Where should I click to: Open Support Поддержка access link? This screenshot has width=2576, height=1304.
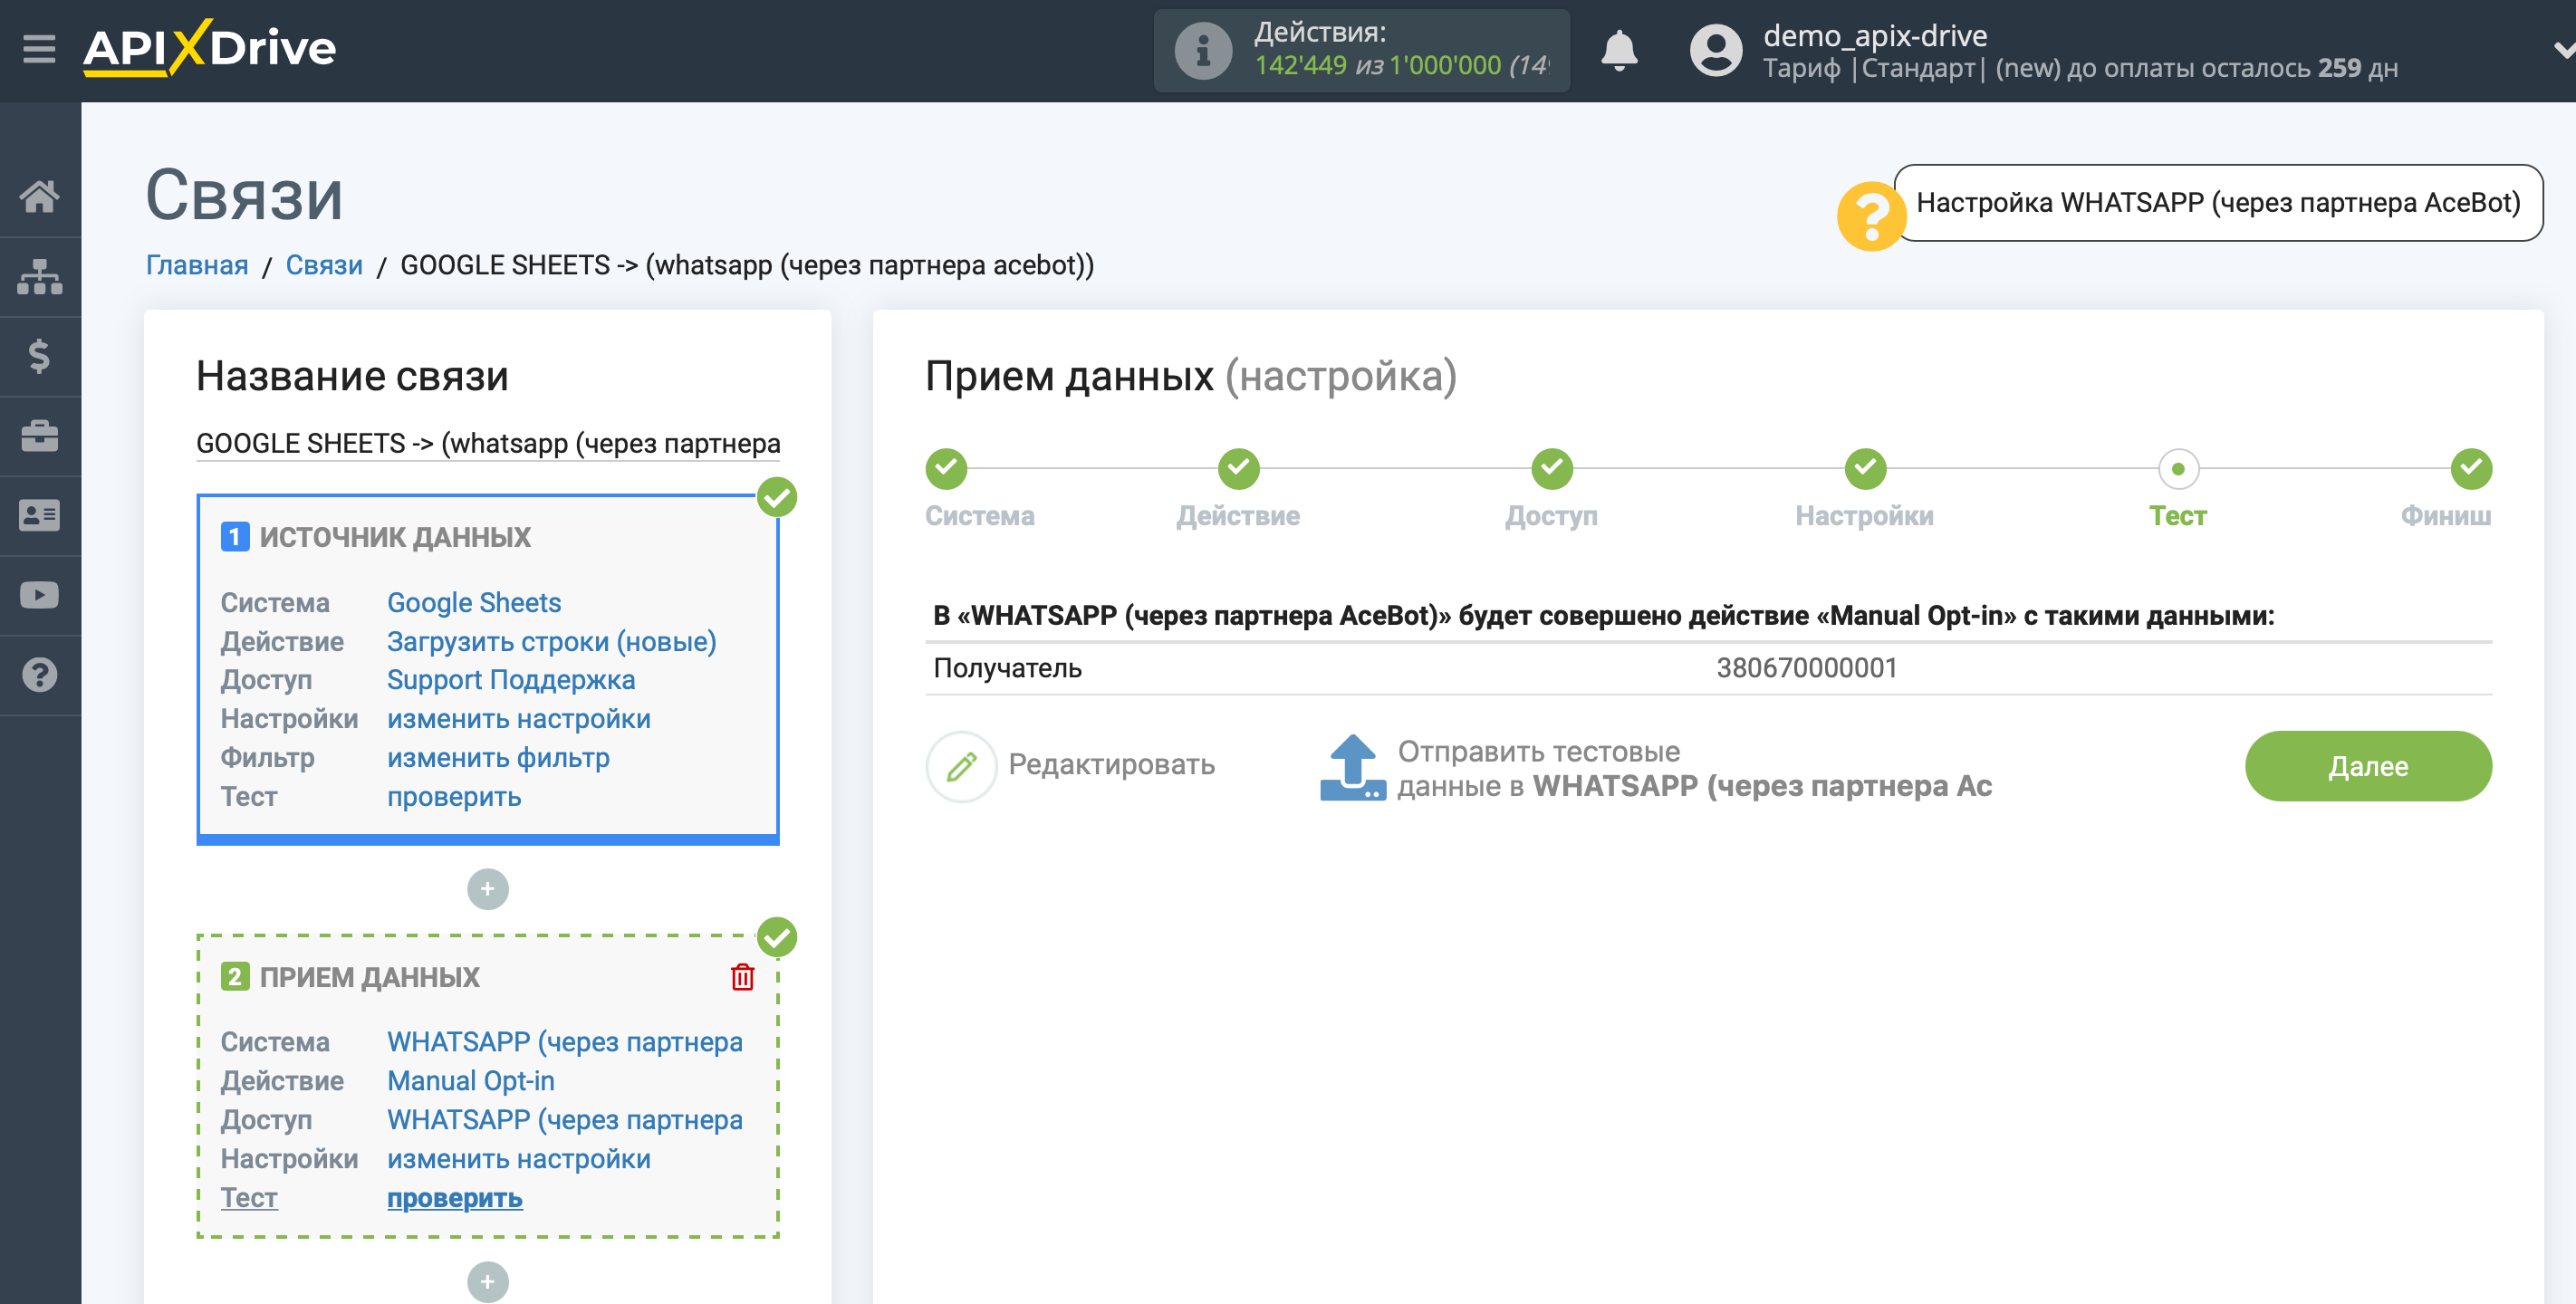tap(511, 680)
